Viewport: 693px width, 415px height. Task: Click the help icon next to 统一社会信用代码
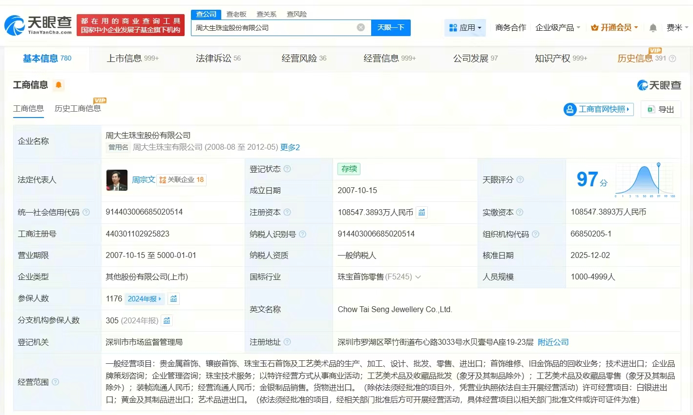coord(86,213)
